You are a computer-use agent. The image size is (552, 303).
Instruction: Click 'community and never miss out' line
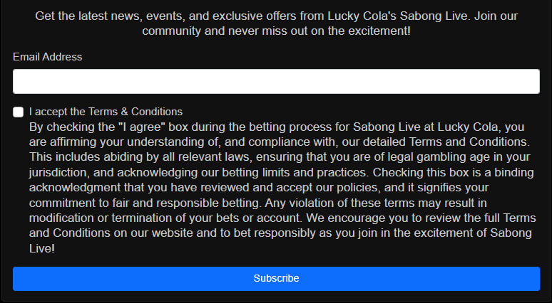pos(276,31)
